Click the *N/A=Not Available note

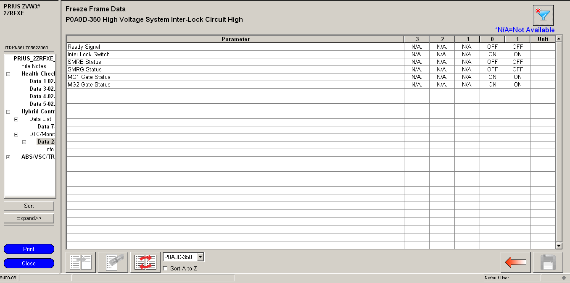point(525,30)
